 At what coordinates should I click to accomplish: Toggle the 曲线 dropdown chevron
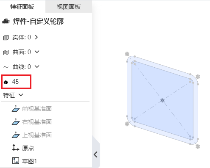tap(37, 66)
